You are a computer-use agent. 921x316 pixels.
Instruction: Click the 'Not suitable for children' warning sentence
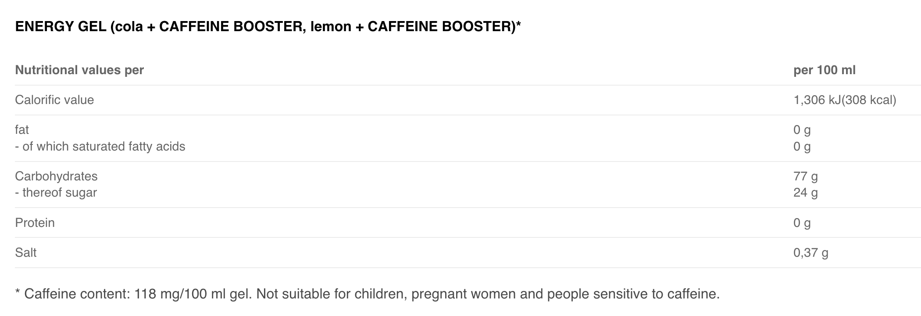pyautogui.click(x=488, y=294)
